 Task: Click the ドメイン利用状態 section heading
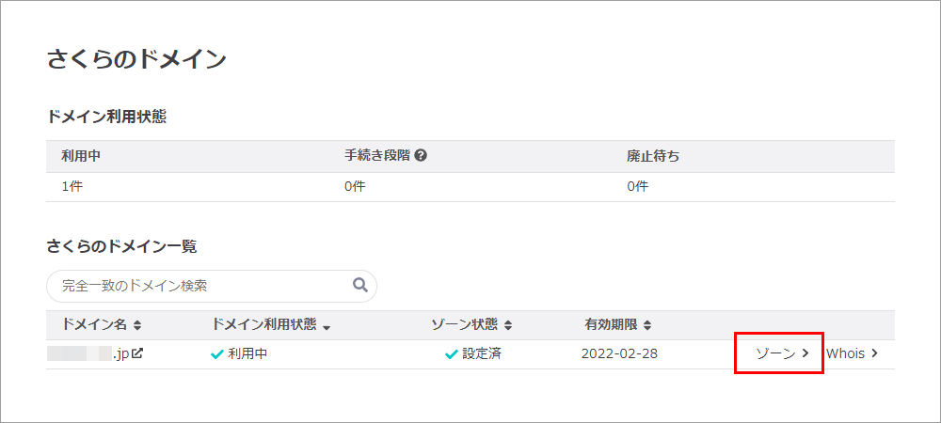coord(106,117)
